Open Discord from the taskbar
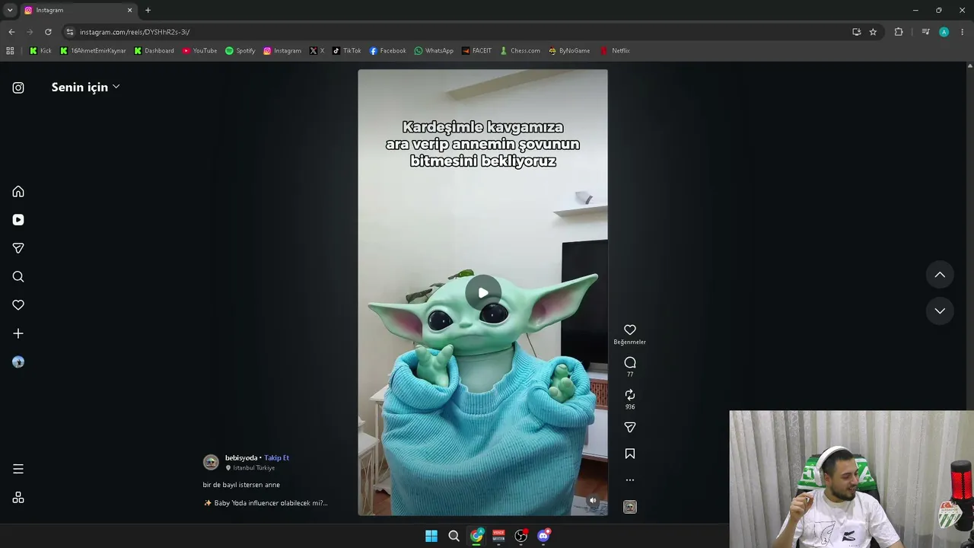 click(543, 536)
